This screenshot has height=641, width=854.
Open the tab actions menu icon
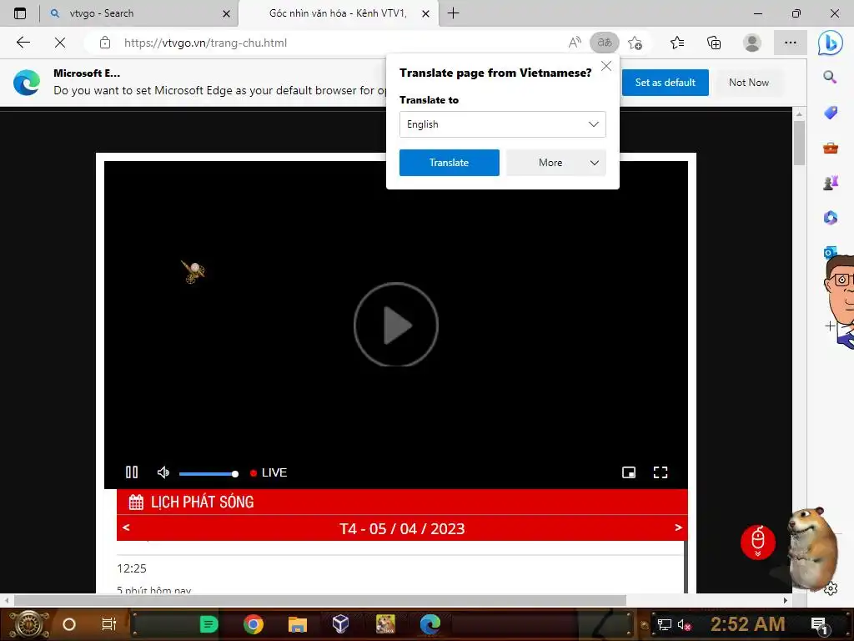coord(20,13)
